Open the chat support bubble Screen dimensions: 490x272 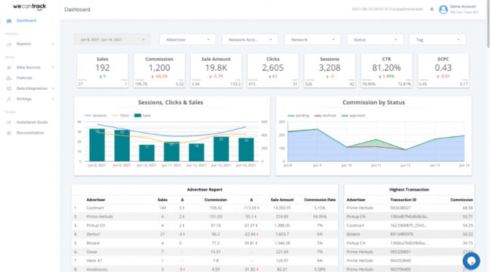pyautogui.click(x=471, y=260)
